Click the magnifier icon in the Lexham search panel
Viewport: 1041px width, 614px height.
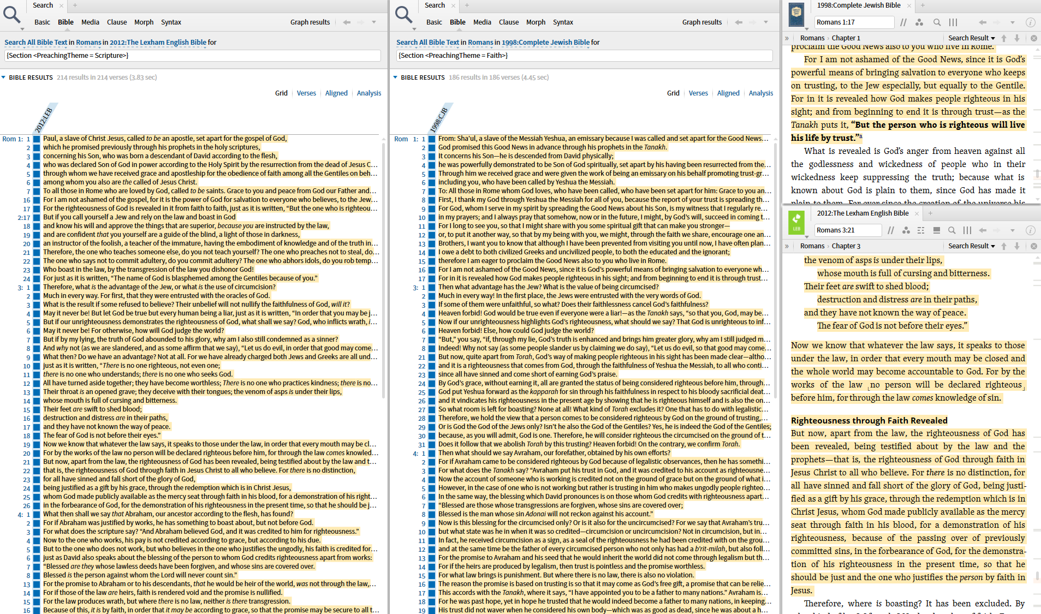[11, 15]
